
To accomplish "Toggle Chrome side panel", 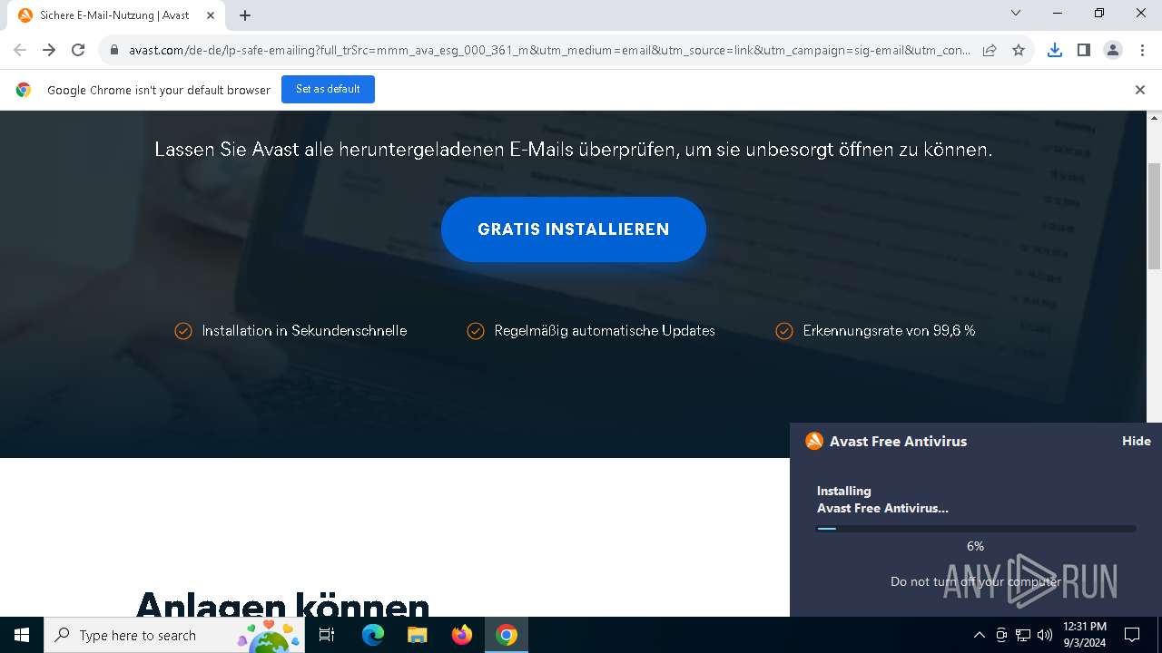I will coord(1083,50).
